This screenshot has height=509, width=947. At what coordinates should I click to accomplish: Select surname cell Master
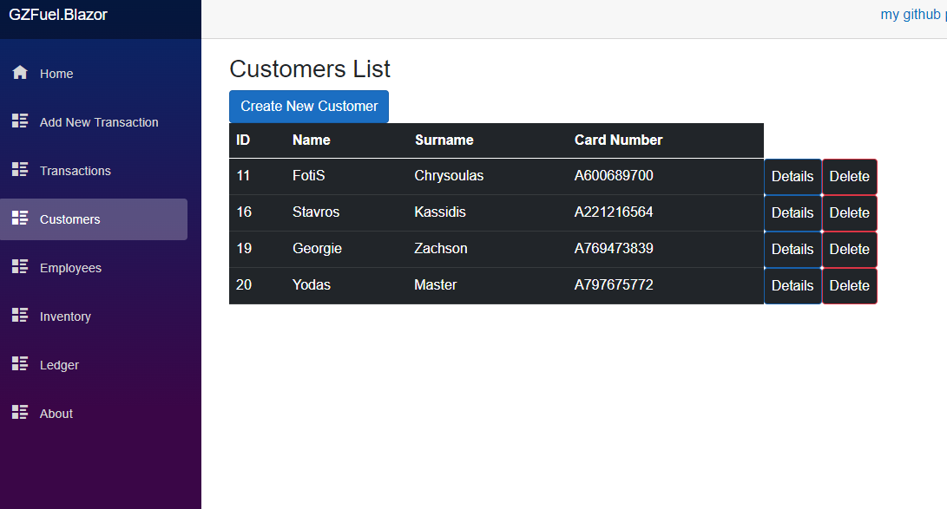coord(436,284)
